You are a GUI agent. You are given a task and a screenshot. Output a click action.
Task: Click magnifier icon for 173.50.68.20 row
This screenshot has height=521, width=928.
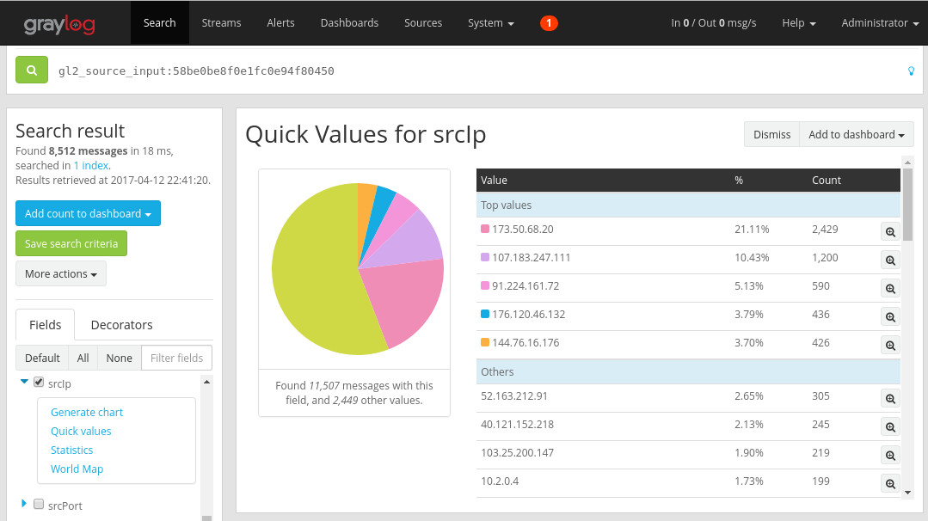pos(890,231)
